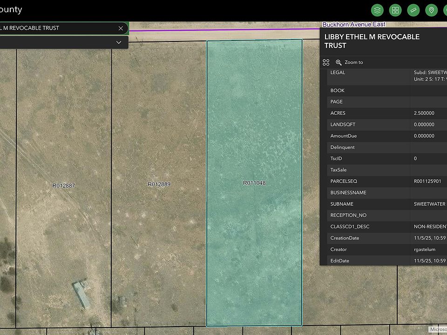The image size is (447, 335).
Task: Click the PARCELSEQ value R001125901
Action: 427,181
